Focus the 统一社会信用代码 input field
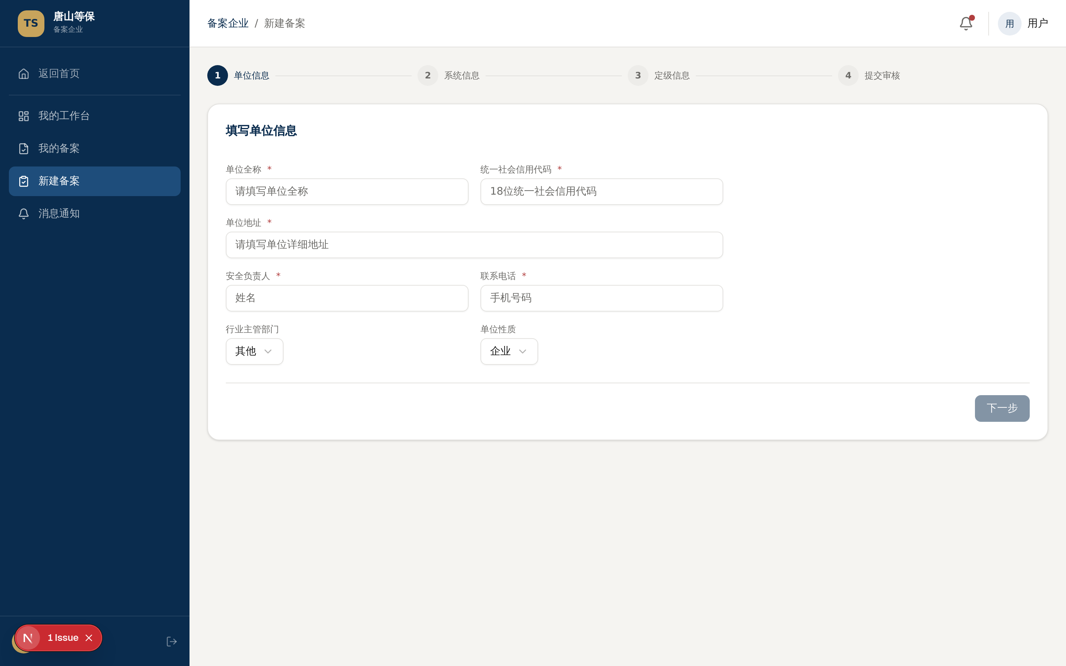Viewport: 1066px width, 666px height. tap(601, 192)
